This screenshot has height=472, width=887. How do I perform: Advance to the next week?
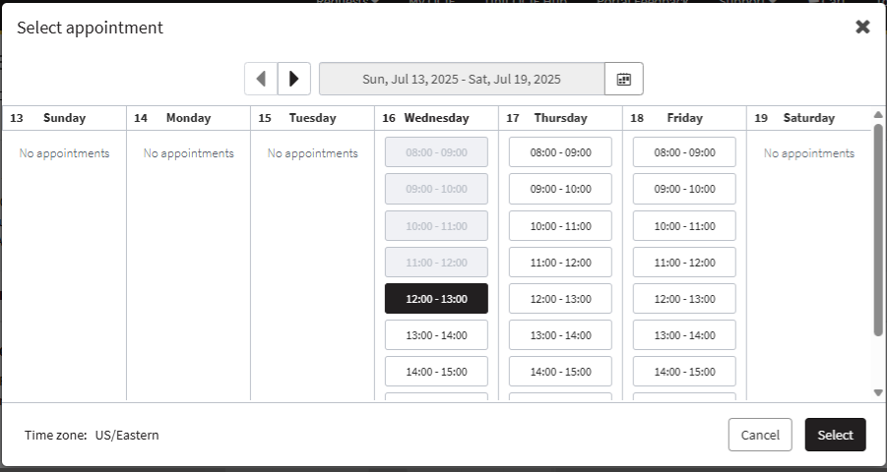click(x=294, y=79)
